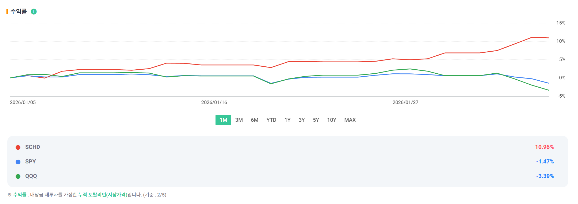Select the 1M period tab
The image size is (578, 204).
pyautogui.click(x=223, y=120)
